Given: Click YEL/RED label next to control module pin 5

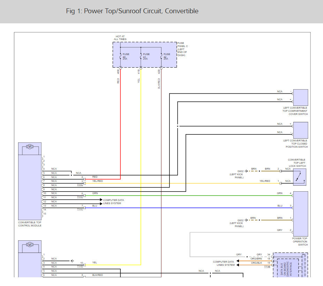Looking at the screenshot, I should click(97, 181).
